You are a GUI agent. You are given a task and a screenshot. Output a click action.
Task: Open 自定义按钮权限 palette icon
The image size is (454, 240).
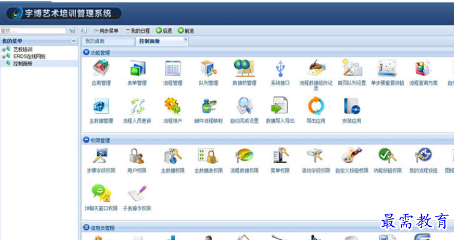tap(352, 155)
